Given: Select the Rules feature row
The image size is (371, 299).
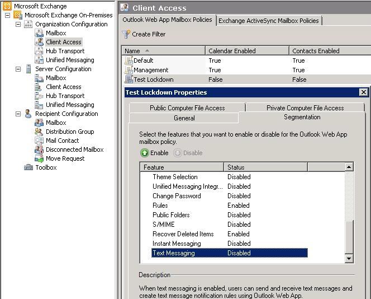Looking at the screenshot, I should click(x=230, y=205).
